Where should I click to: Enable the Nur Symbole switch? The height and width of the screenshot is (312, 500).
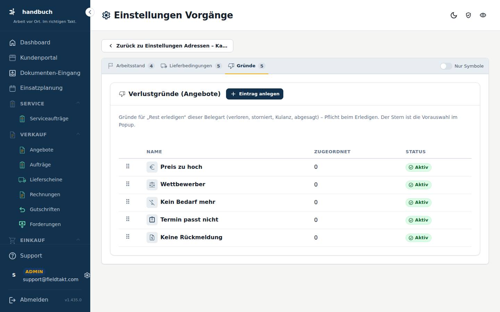tap(446, 66)
